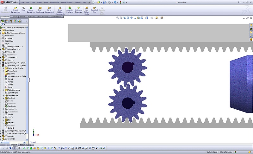The image size is (253, 154).
Task: Select the Mate tool
Action: [23, 9]
